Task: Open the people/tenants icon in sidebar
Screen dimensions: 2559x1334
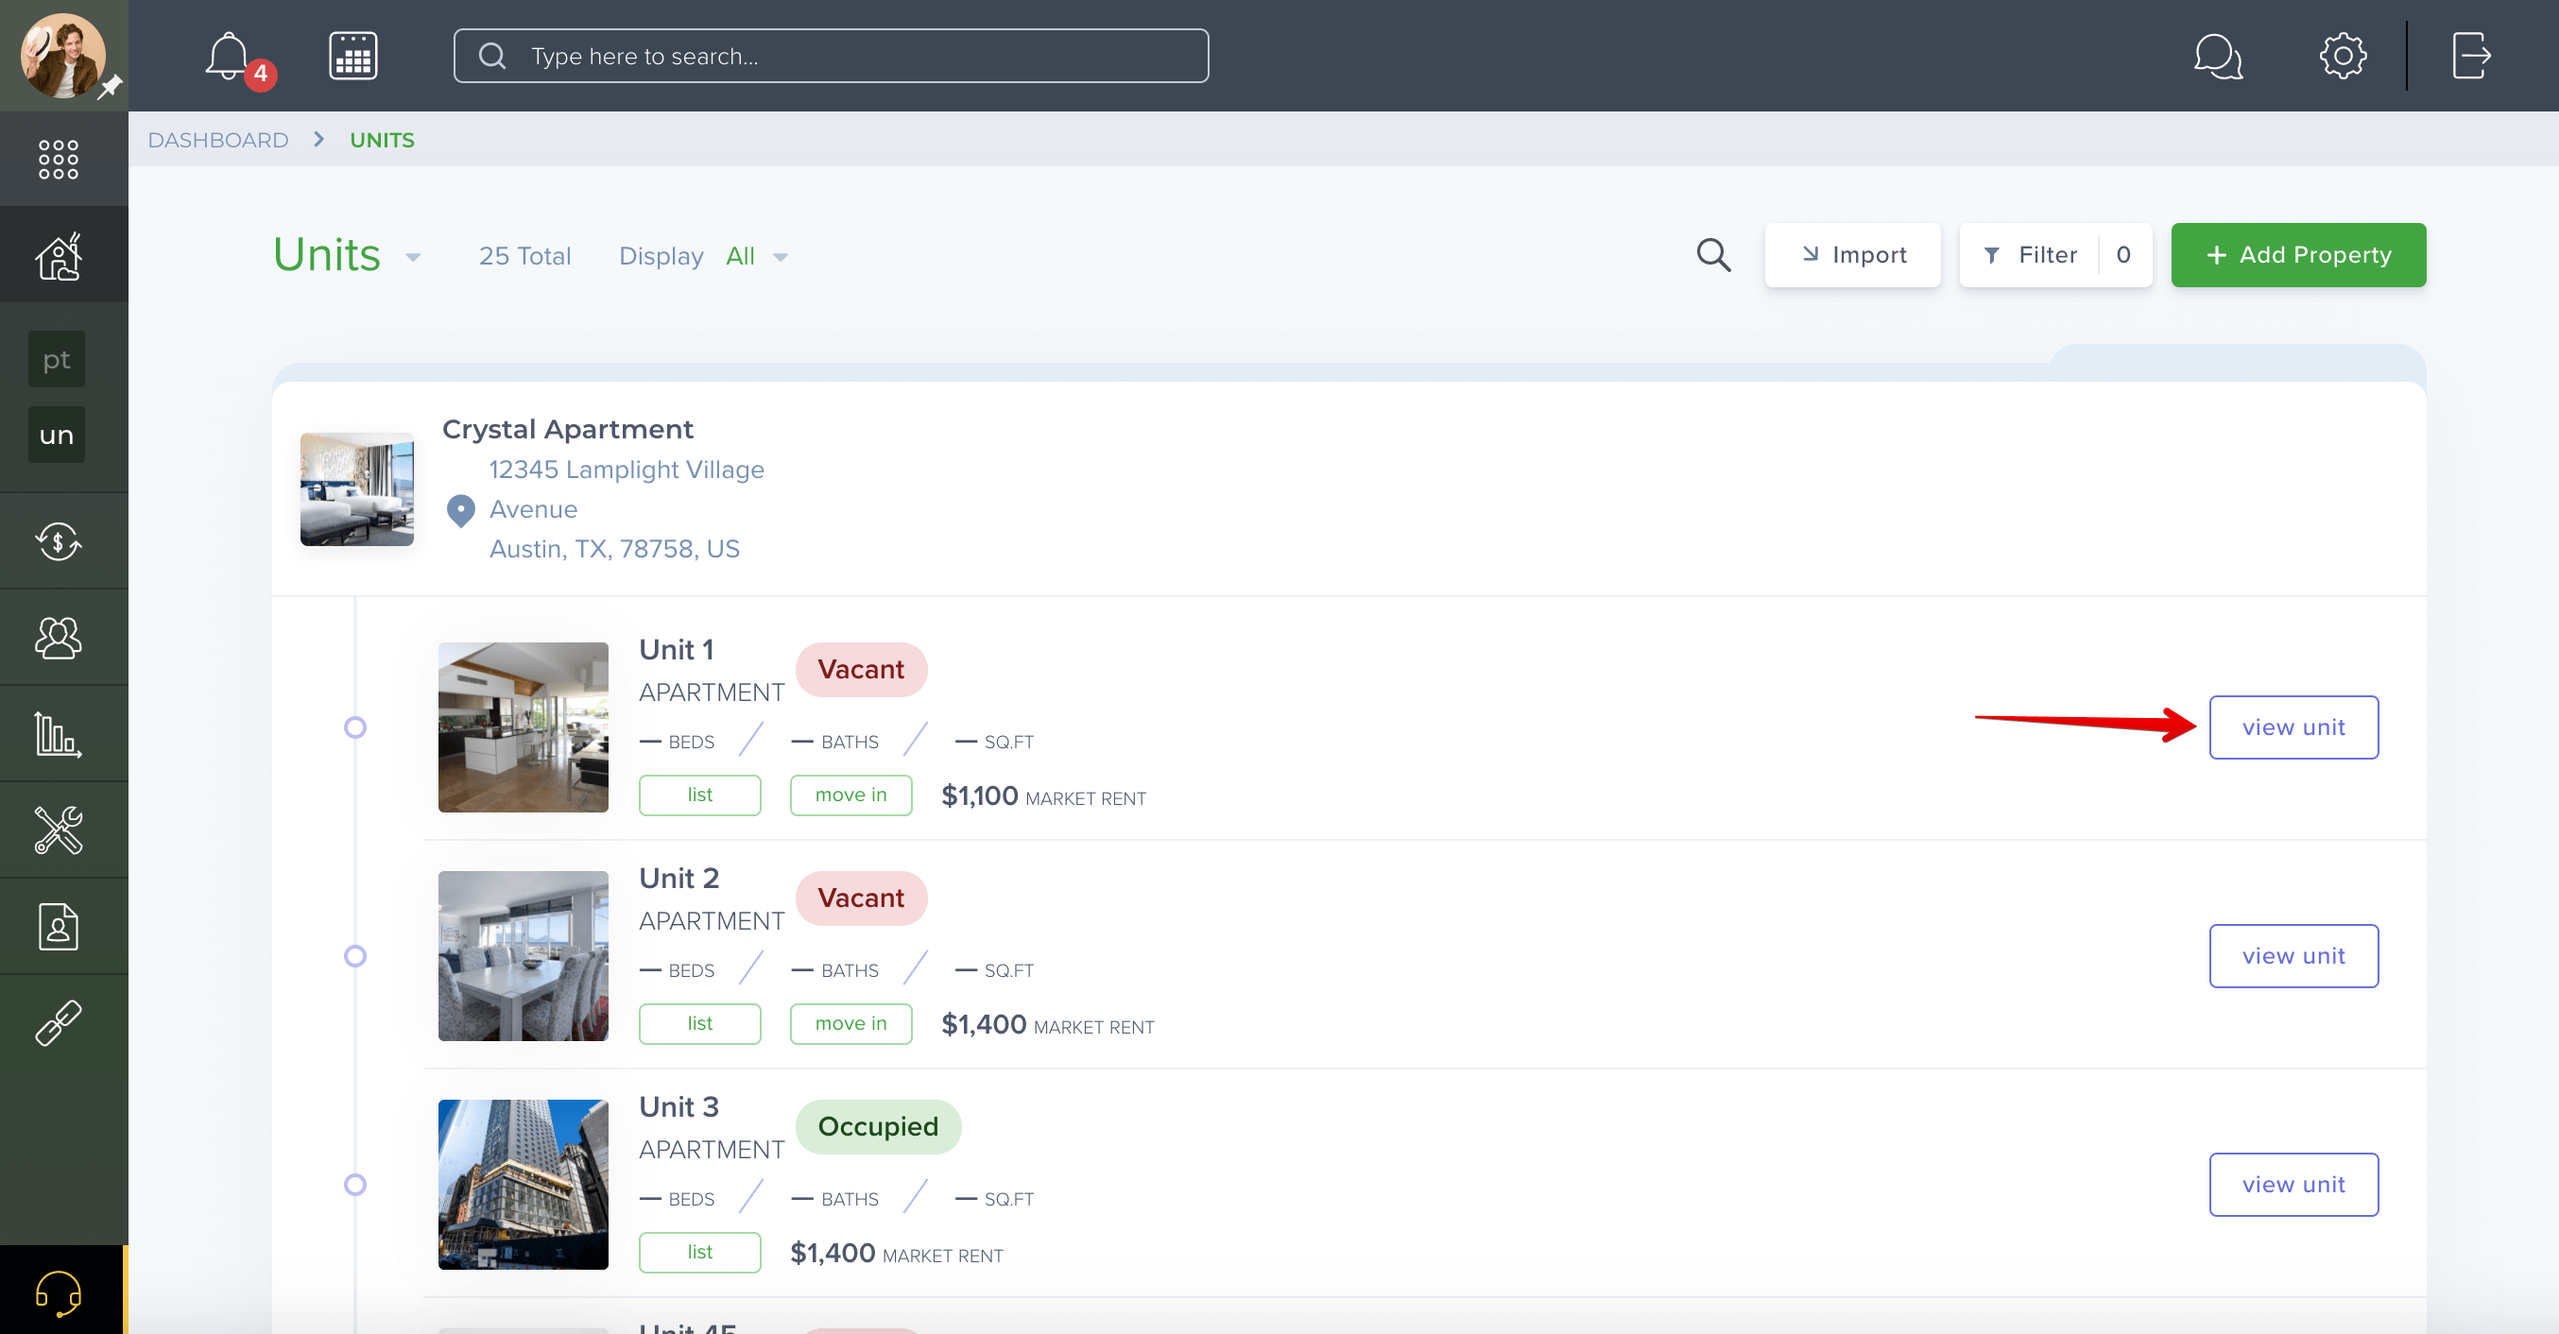Action: click(x=58, y=638)
